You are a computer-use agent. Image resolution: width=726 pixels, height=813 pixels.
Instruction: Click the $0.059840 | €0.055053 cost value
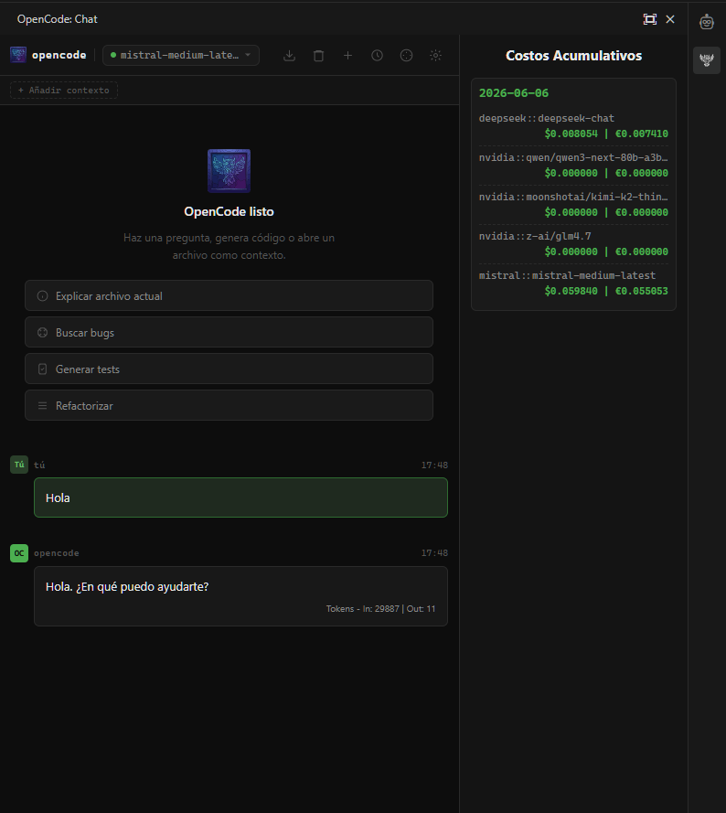pyautogui.click(x=606, y=292)
